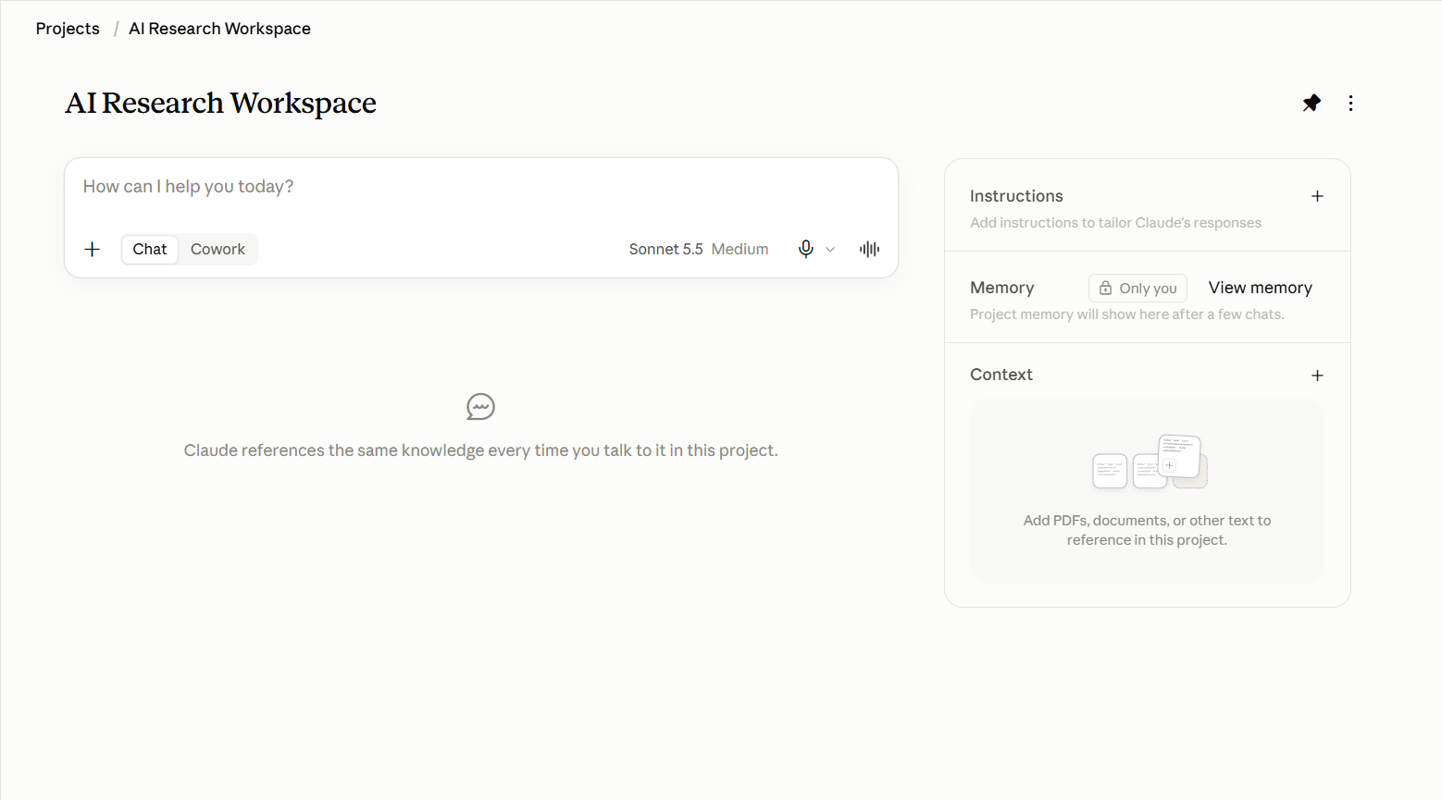This screenshot has width=1442, height=800.
Task: Click the chat bubble icon above knowledge text
Action: coord(480,407)
